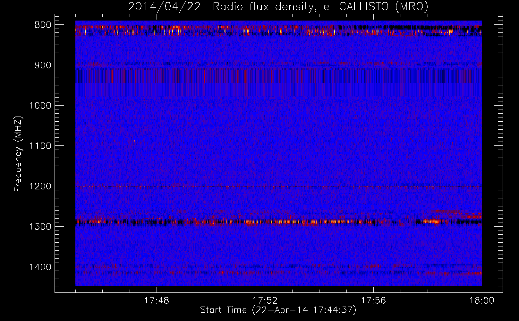The height and width of the screenshot is (321, 519).
Task: Click the 900 frequency tick label
Action: (x=43, y=65)
